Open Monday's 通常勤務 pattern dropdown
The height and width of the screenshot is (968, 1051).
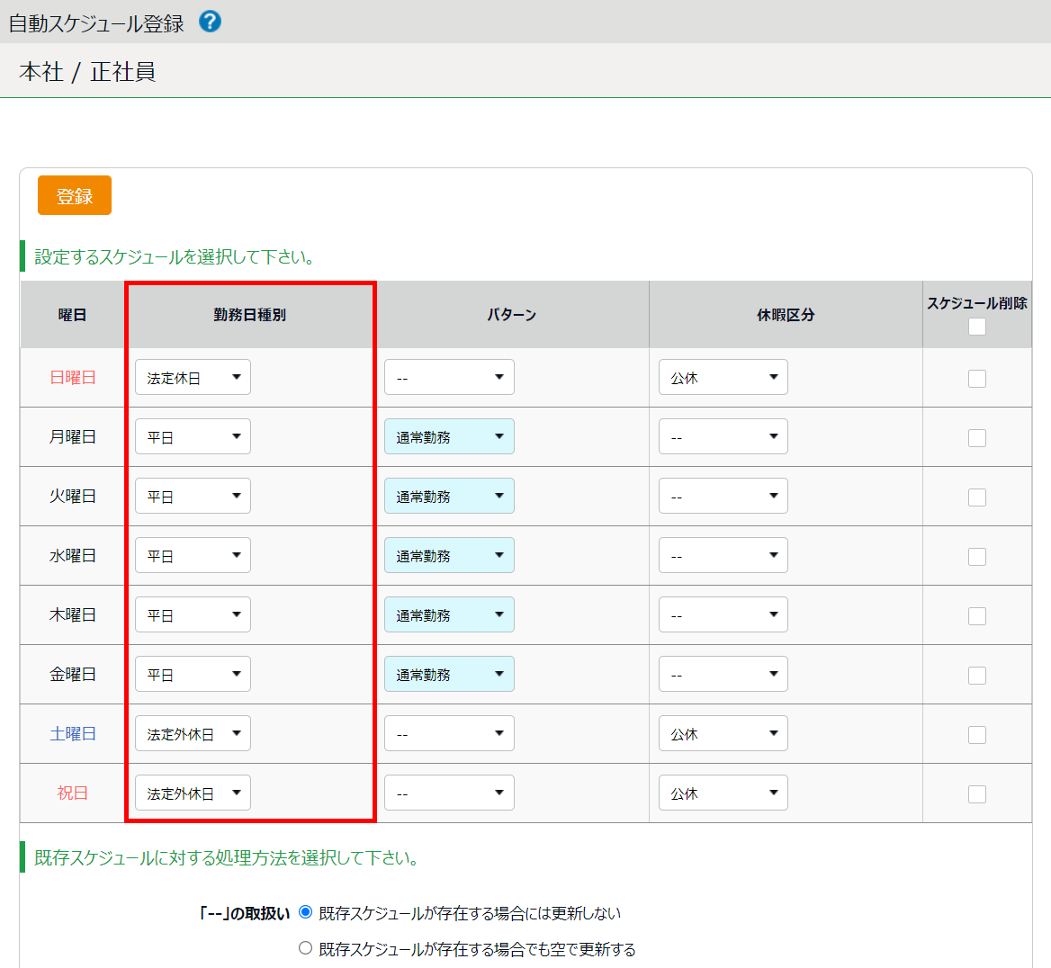click(449, 437)
